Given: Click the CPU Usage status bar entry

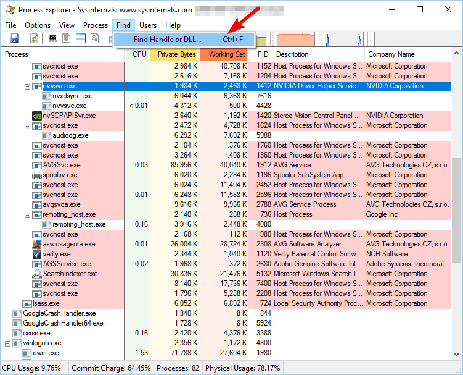Looking at the screenshot, I should pyautogui.click(x=31, y=368).
